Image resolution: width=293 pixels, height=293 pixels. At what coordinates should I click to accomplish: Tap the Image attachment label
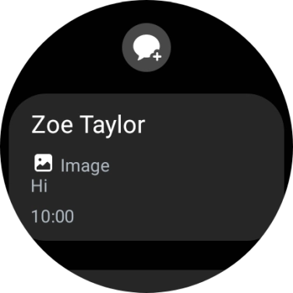[x=85, y=166]
